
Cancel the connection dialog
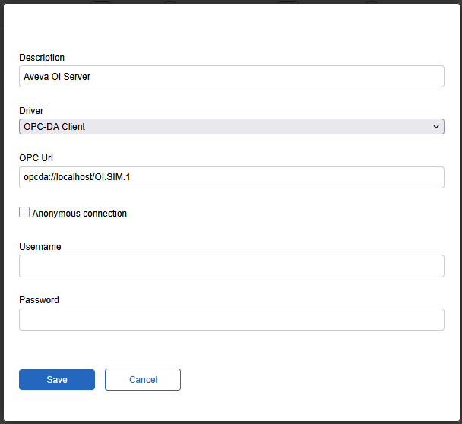coord(143,380)
